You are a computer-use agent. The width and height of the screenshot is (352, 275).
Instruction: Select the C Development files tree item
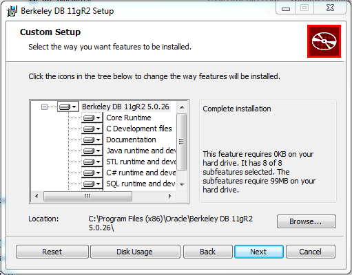[x=139, y=129]
